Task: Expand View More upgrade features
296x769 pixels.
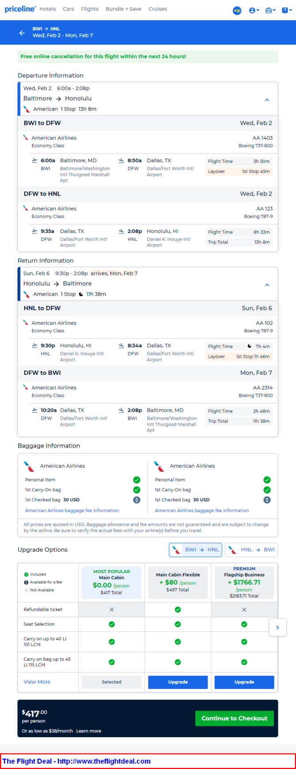Action: pos(37,682)
